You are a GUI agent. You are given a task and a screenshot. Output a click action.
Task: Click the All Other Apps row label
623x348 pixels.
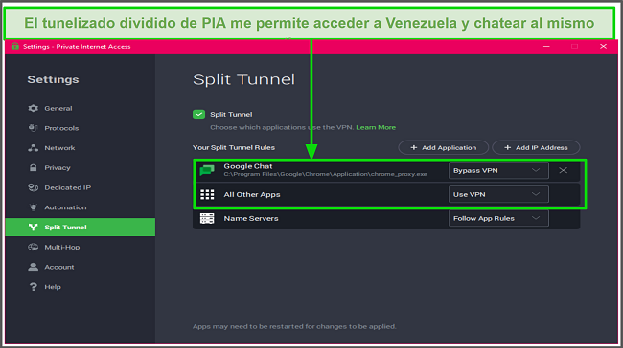252,194
